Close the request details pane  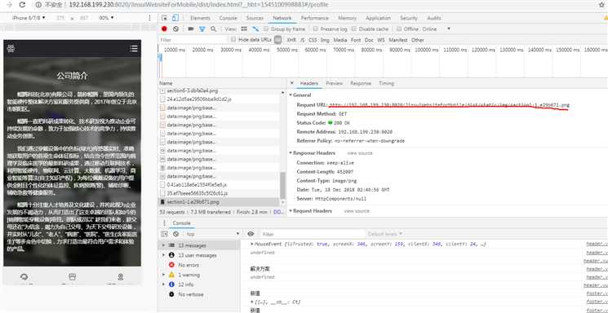pyautogui.click(x=292, y=83)
